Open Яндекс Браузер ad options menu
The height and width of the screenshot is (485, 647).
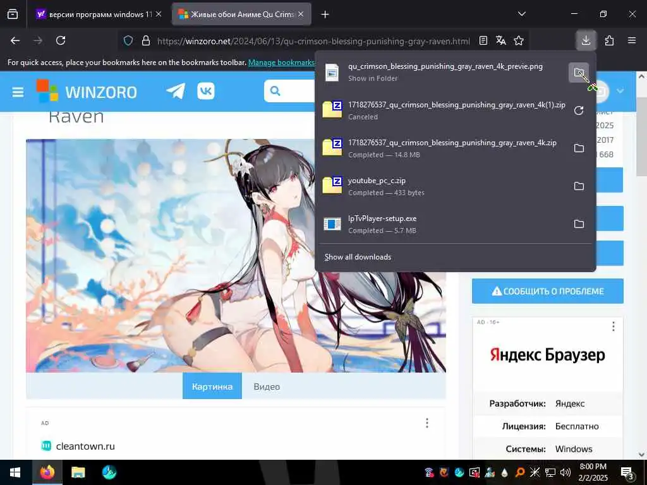pyautogui.click(x=613, y=326)
